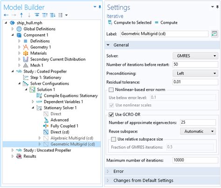Click the Component 1 cube icon
The width and height of the screenshot is (221, 188).
19,35
